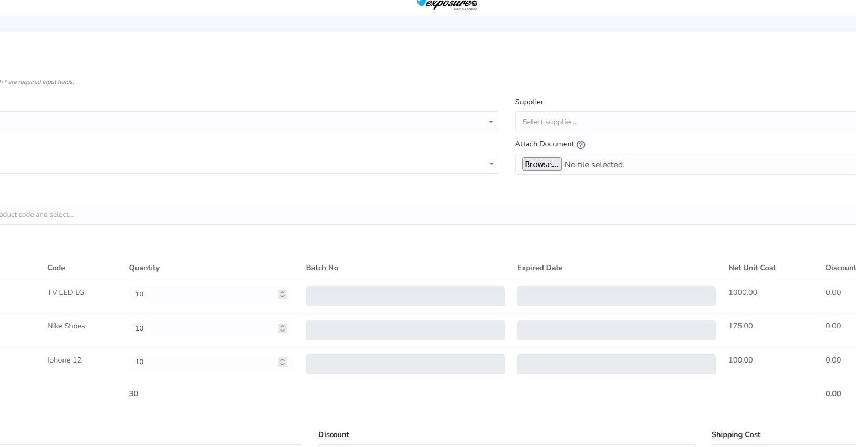
Task: Click the quantity spinner for Nike Shoes
Action: tap(283, 328)
